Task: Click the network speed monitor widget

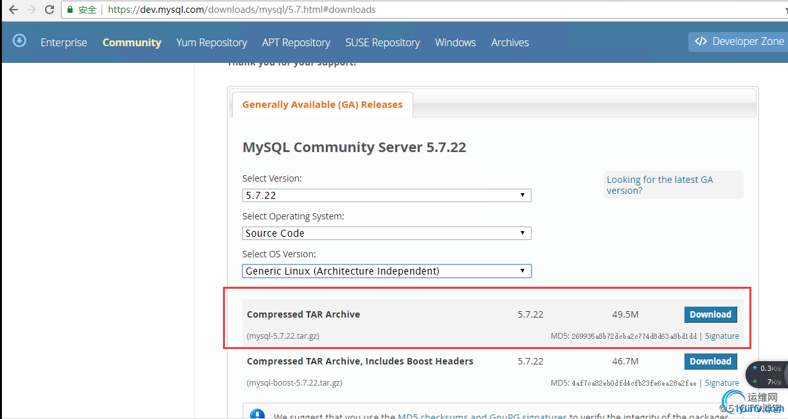Action: (767, 375)
